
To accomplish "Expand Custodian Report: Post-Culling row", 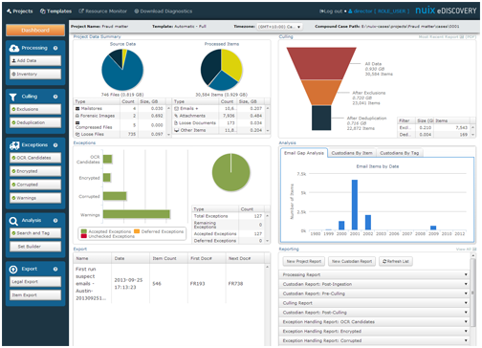I will click(375, 313).
